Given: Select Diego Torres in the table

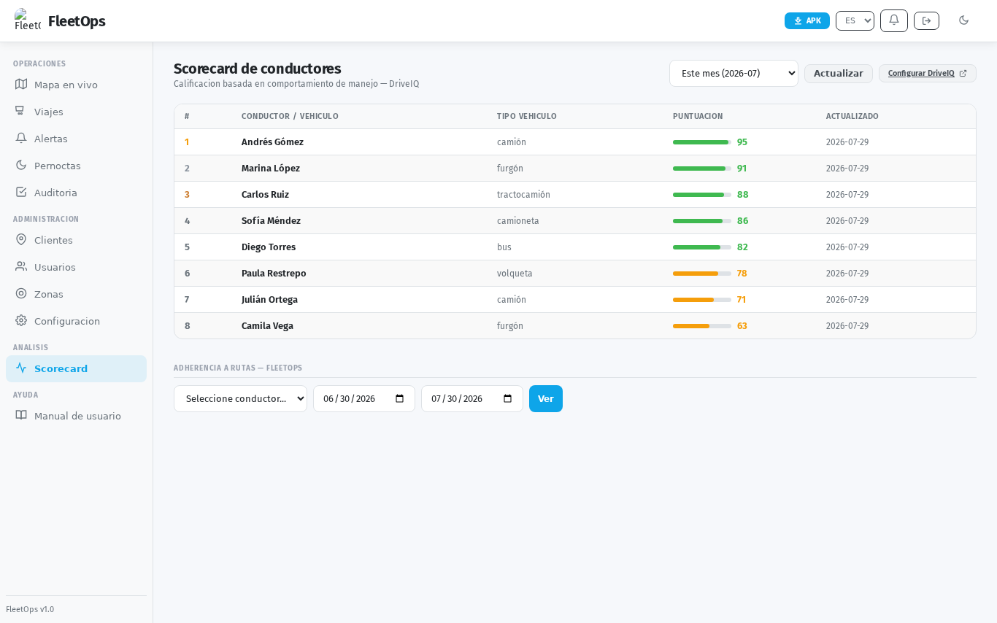Looking at the screenshot, I should click(269, 247).
